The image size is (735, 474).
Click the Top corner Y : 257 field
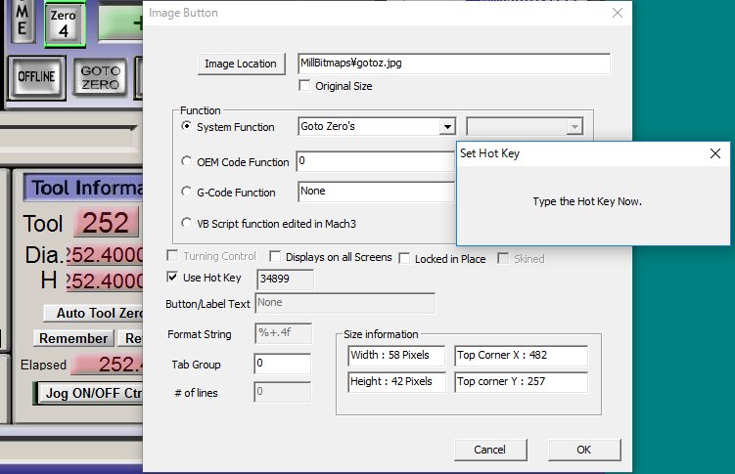[521, 382]
